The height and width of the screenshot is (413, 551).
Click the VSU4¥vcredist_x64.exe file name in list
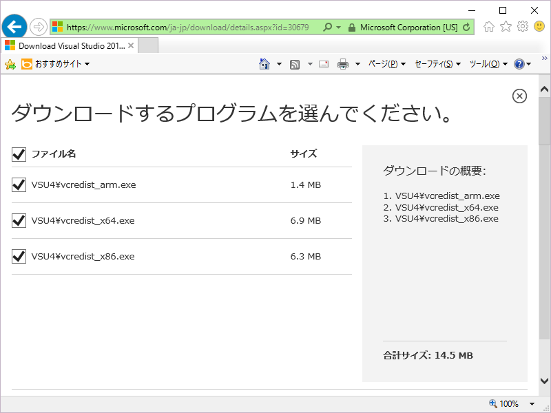pos(83,220)
